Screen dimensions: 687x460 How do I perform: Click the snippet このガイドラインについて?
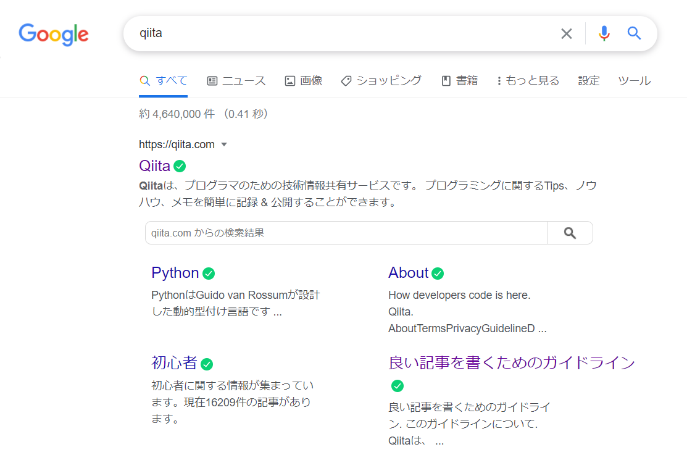(x=472, y=424)
